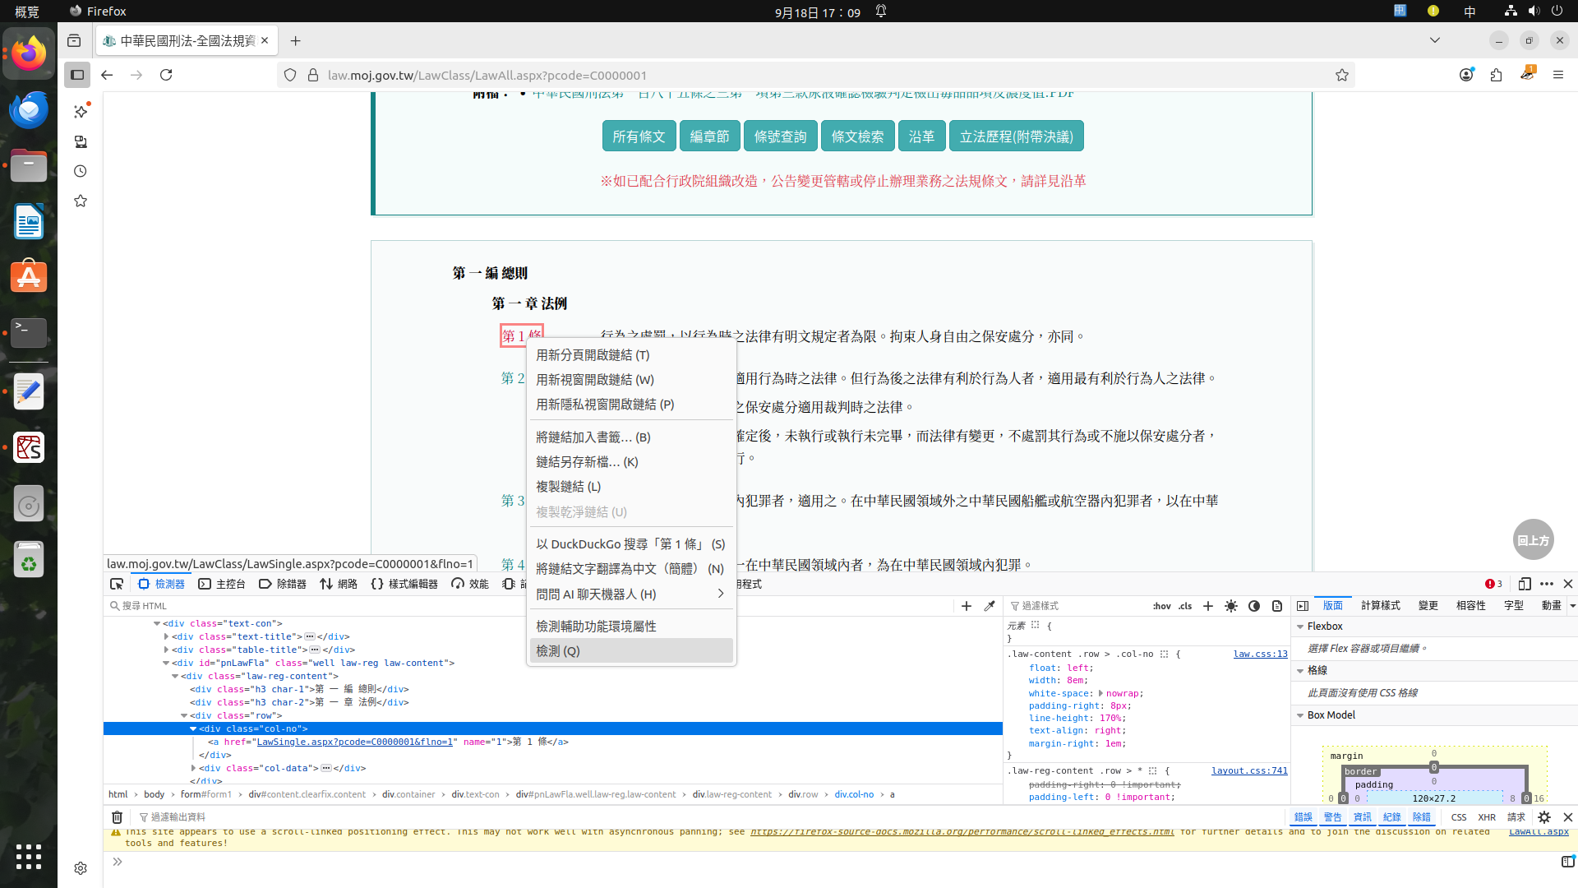Expand the col-data div node

click(x=194, y=768)
